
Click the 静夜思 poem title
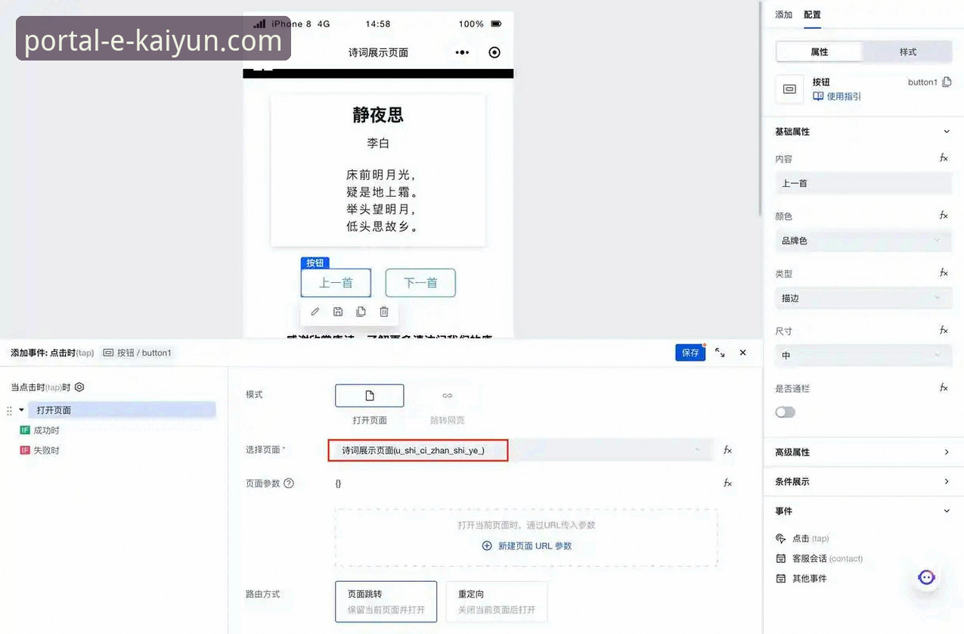378,115
